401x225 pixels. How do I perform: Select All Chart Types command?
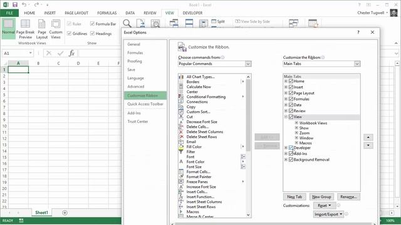[200, 76]
